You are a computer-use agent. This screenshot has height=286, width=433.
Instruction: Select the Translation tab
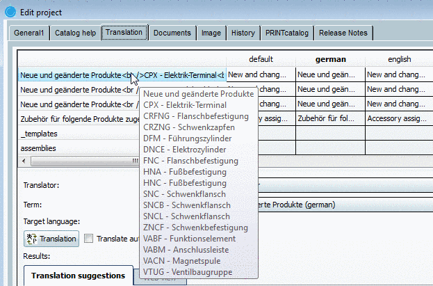point(124,33)
